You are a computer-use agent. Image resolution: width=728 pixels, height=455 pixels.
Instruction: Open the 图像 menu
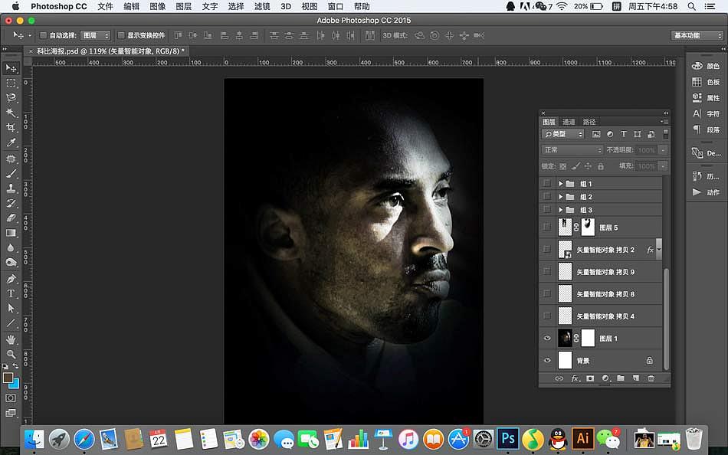click(157, 6)
